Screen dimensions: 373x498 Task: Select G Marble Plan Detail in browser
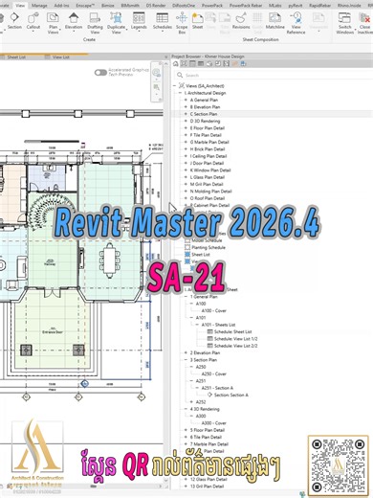pos(209,142)
